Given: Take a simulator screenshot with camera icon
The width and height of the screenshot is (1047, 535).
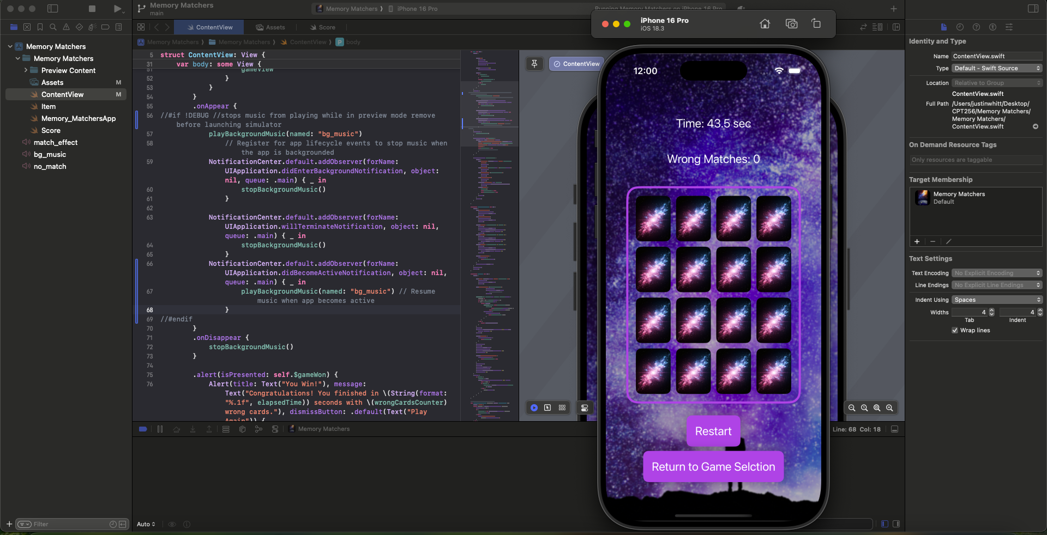Looking at the screenshot, I should 791,23.
